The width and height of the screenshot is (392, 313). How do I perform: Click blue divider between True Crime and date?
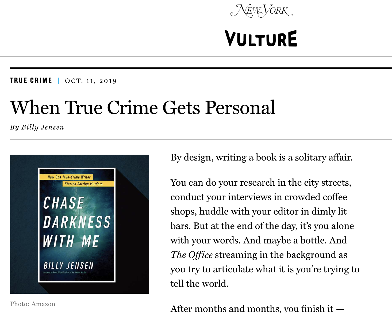(59, 81)
